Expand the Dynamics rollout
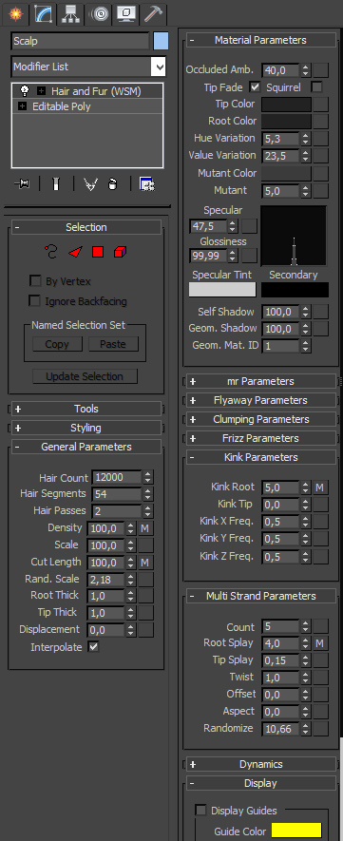Viewport: 343px width, 841px height. (260, 764)
